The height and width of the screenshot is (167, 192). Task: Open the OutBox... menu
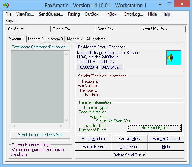point(93,14)
